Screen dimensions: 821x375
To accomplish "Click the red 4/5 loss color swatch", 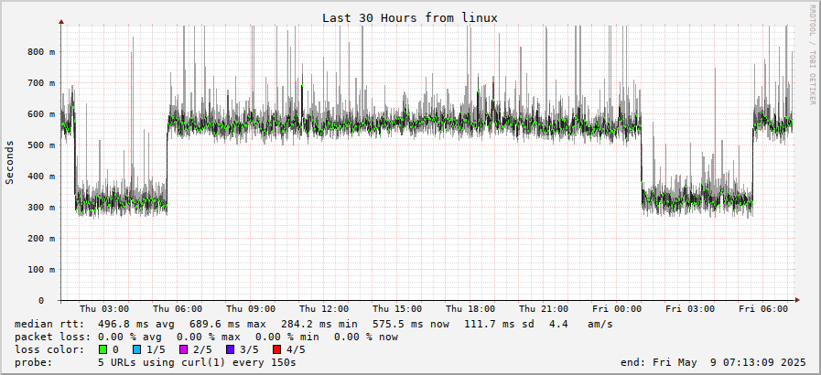I will pos(277,349).
